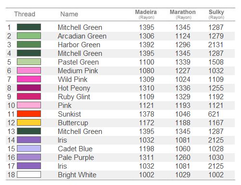Click the Medium Pink thread name

78,71
